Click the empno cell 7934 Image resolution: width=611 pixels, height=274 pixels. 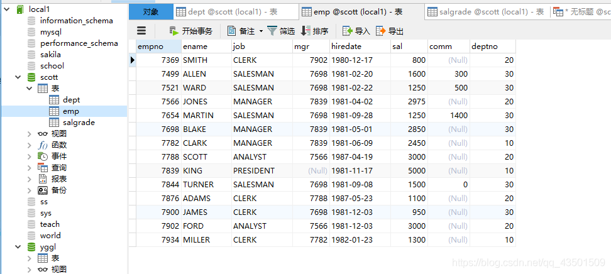(158, 239)
